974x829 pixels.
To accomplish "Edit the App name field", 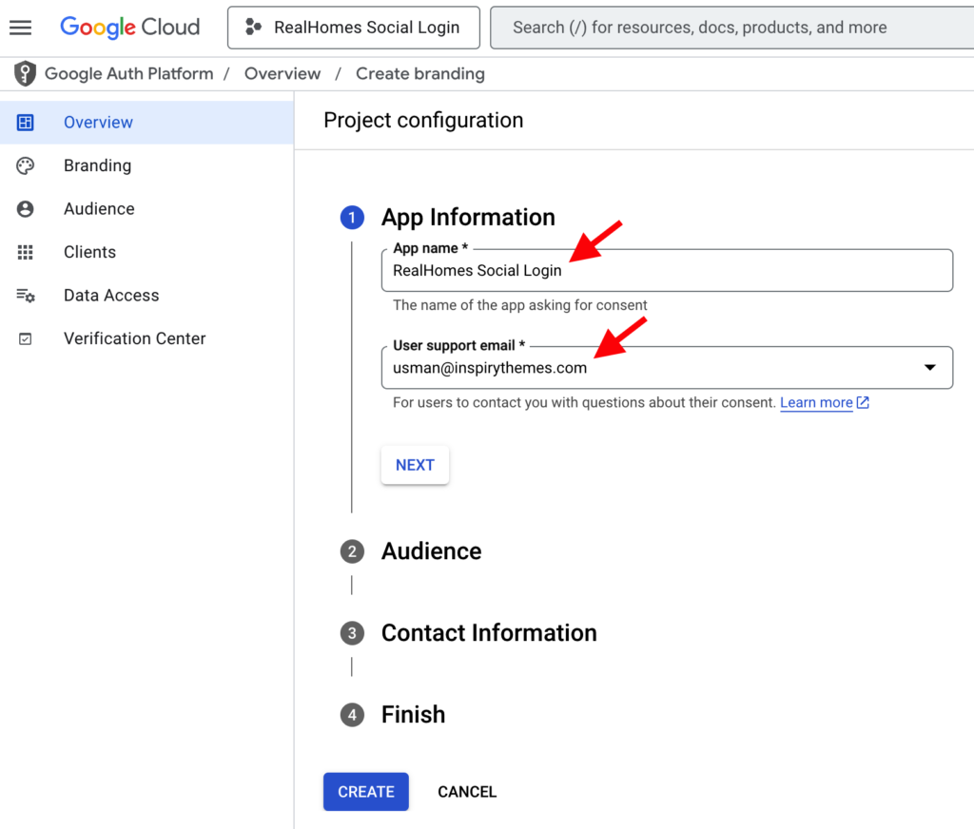I will (667, 270).
